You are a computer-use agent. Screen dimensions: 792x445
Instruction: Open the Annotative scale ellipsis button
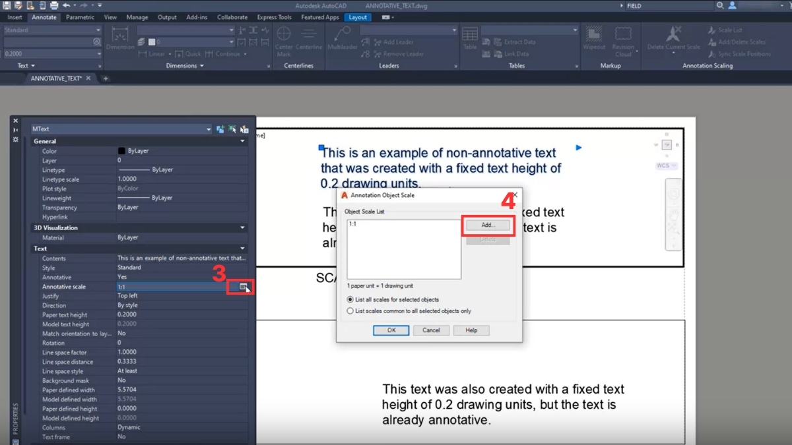pyautogui.click(x=244, y=287)
